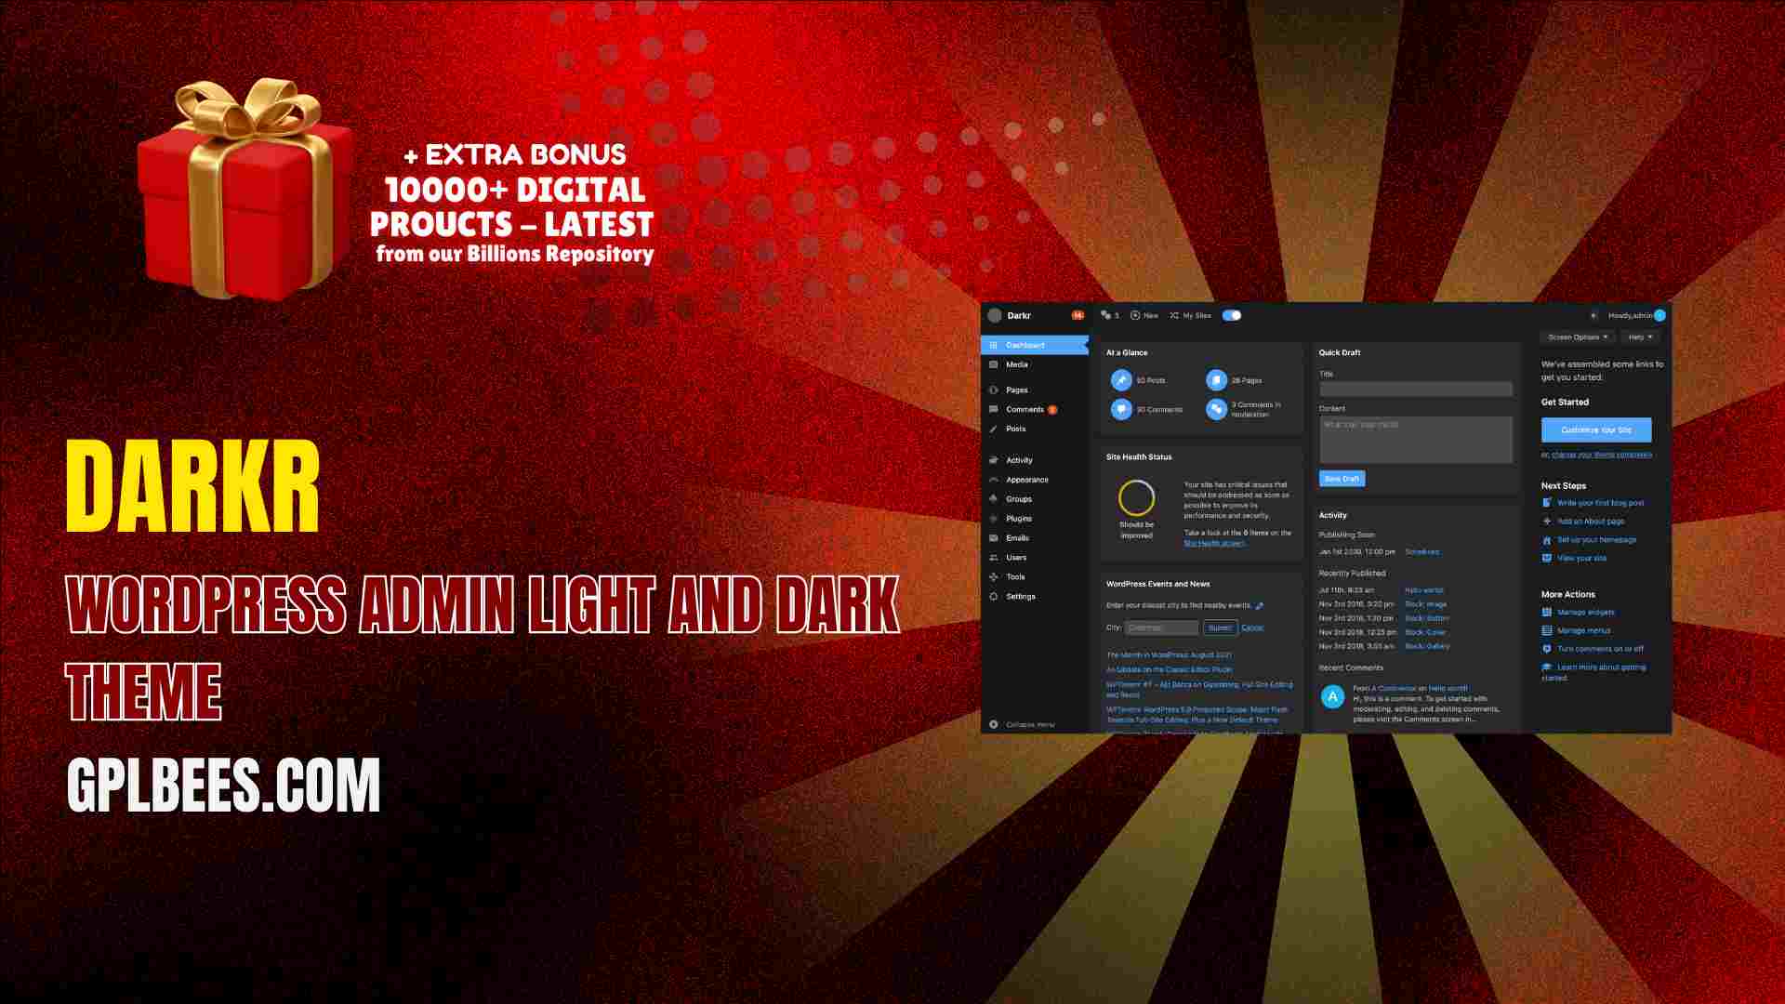Click the Customize Your Site button
This screenshot has height=1004, width=1785.
click(x=1596, y=429)
